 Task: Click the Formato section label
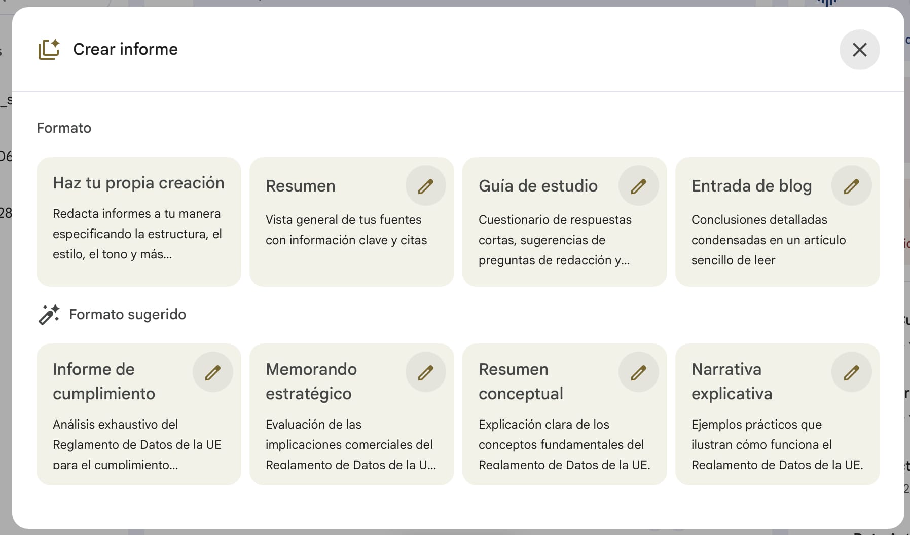pyautogui.click(x=64, y=128)
